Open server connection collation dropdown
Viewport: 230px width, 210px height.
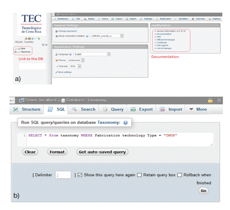click(107, 36)
